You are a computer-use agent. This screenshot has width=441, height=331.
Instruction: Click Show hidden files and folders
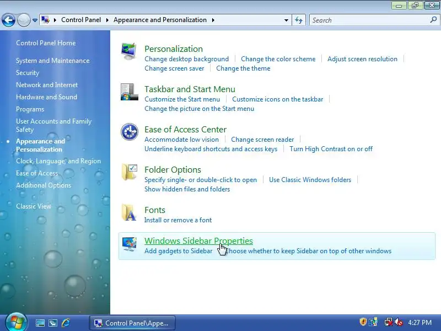point(187,189)
